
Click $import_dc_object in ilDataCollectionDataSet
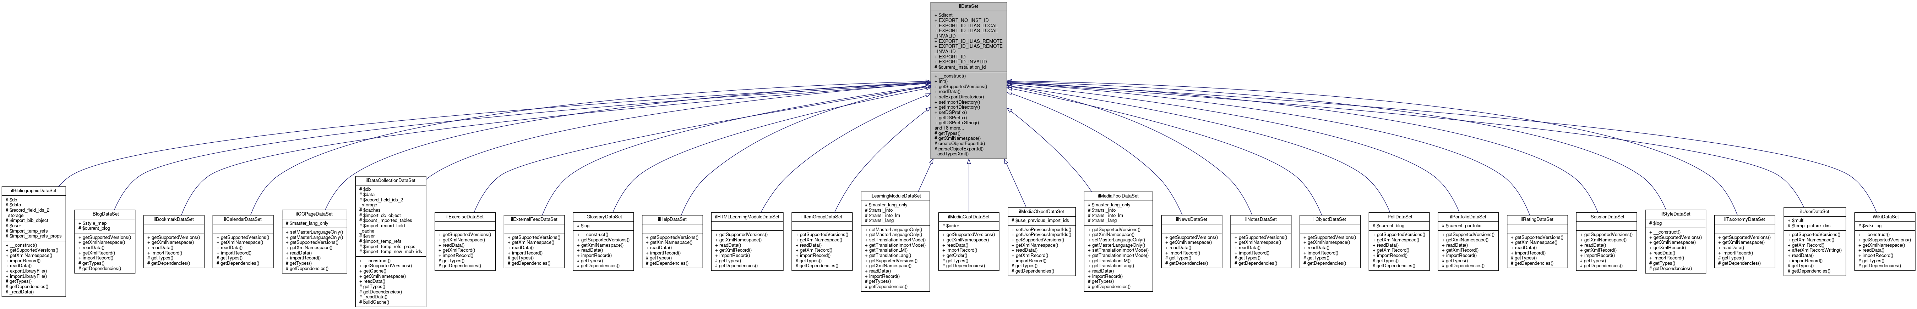point(380,215)
